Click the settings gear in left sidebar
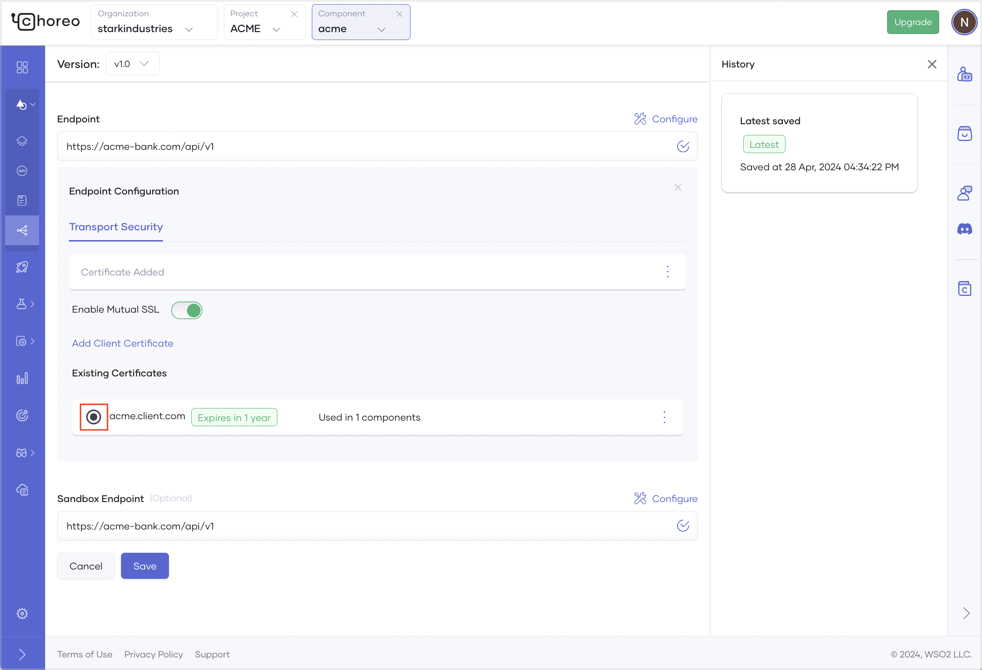This screenshot has width=982, height=670. [22, 613]
